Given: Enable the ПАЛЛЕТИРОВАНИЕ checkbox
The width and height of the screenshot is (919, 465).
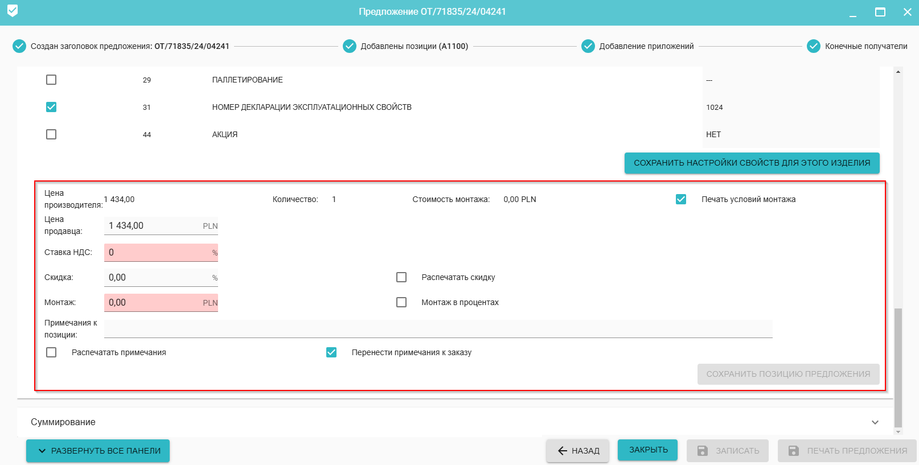Looking at the screenshot, I should coord(51,80).
